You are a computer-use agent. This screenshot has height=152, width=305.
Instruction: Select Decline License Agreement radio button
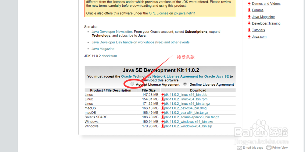pos(185,84)
